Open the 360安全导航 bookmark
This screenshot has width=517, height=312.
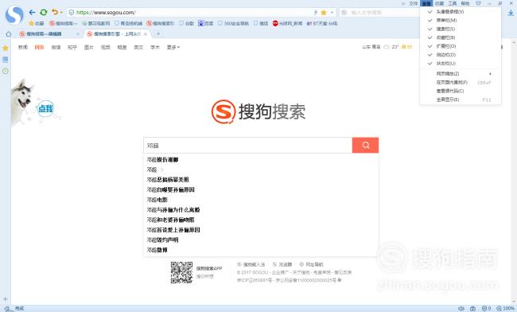pyautogui.click(x=233, y=23)
